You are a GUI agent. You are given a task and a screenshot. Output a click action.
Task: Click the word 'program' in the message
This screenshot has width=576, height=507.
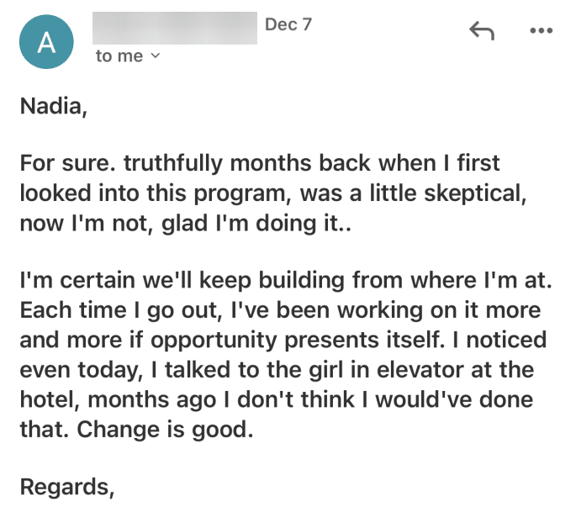click(x=239, y=193)
